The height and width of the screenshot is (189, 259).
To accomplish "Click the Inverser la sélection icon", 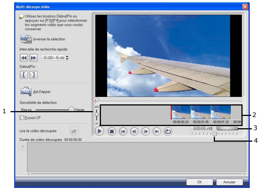I will [26, 39].
